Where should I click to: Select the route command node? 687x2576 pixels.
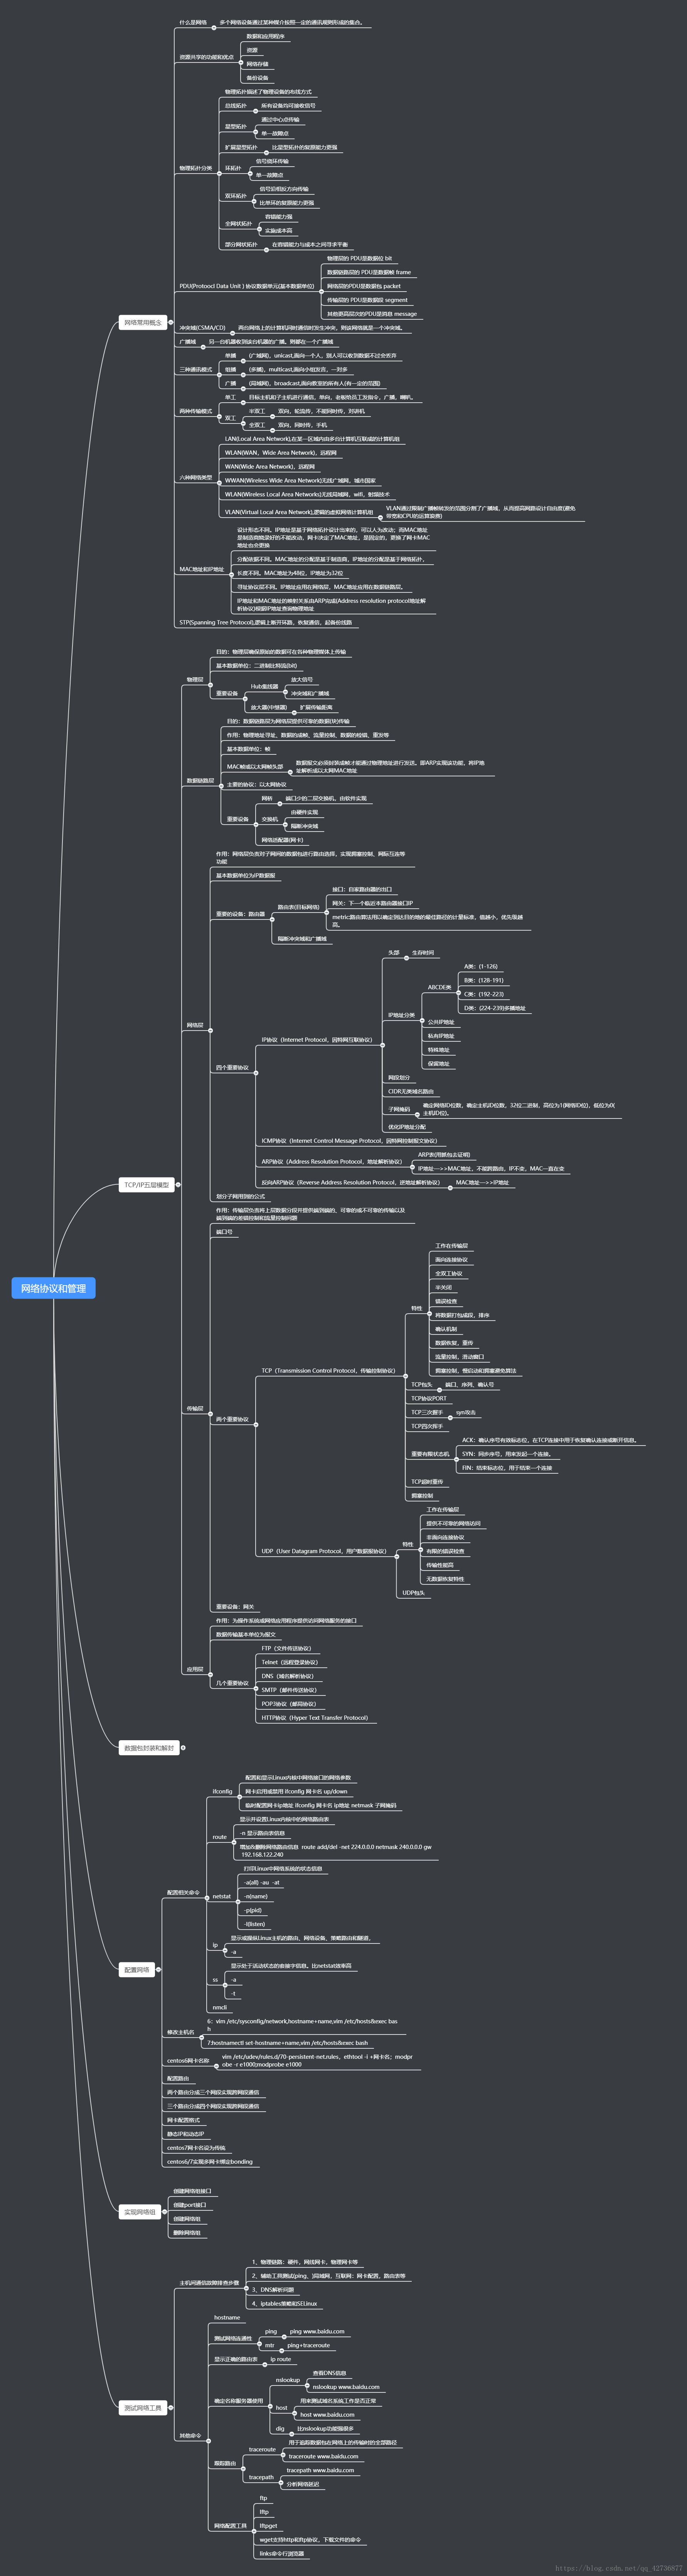tap(220, 1837)
